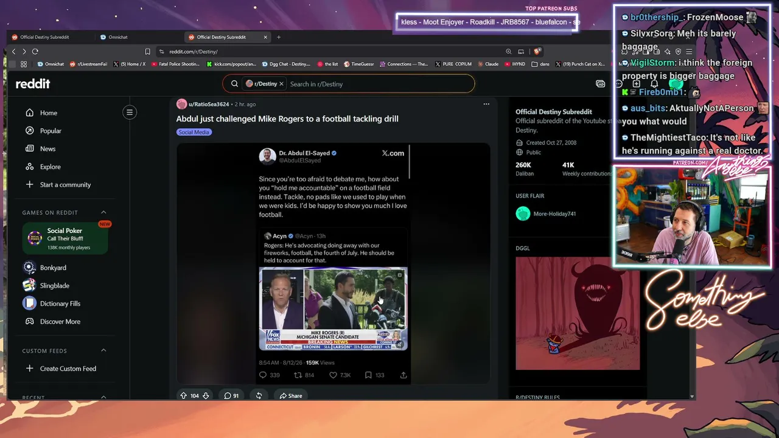Share the Abdul tackling drill post
The height and width of the screenshot is (438, 779).
tap(291, 395)
